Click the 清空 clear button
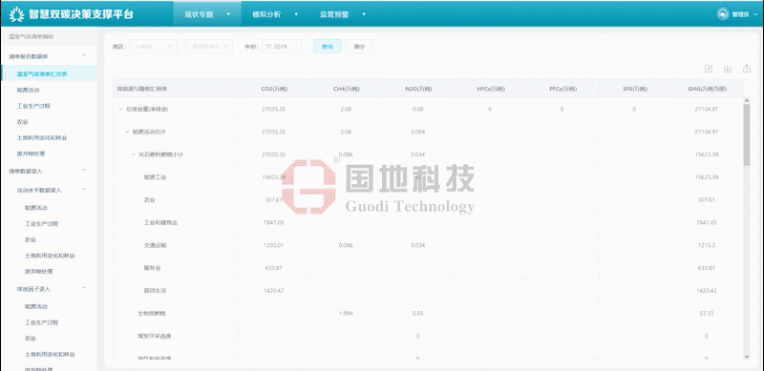The image size is (764, 371). (x=359, y=46)
